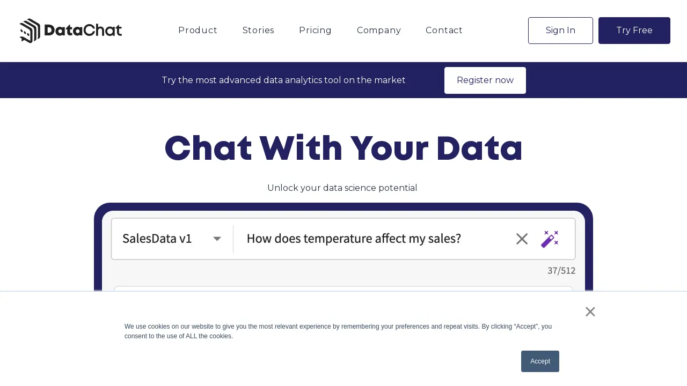Click Register now in the banner
The image size is (687, 386).
[485, 80]
